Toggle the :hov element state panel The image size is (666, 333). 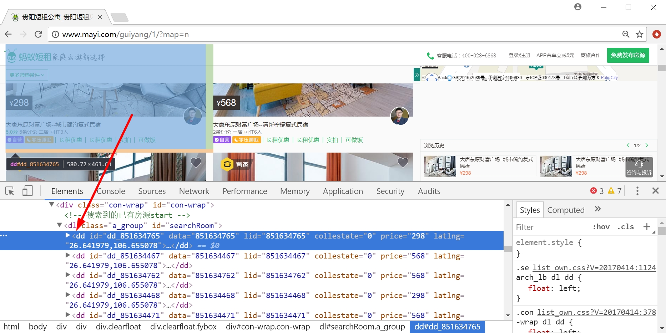click(x=601, y=227)
